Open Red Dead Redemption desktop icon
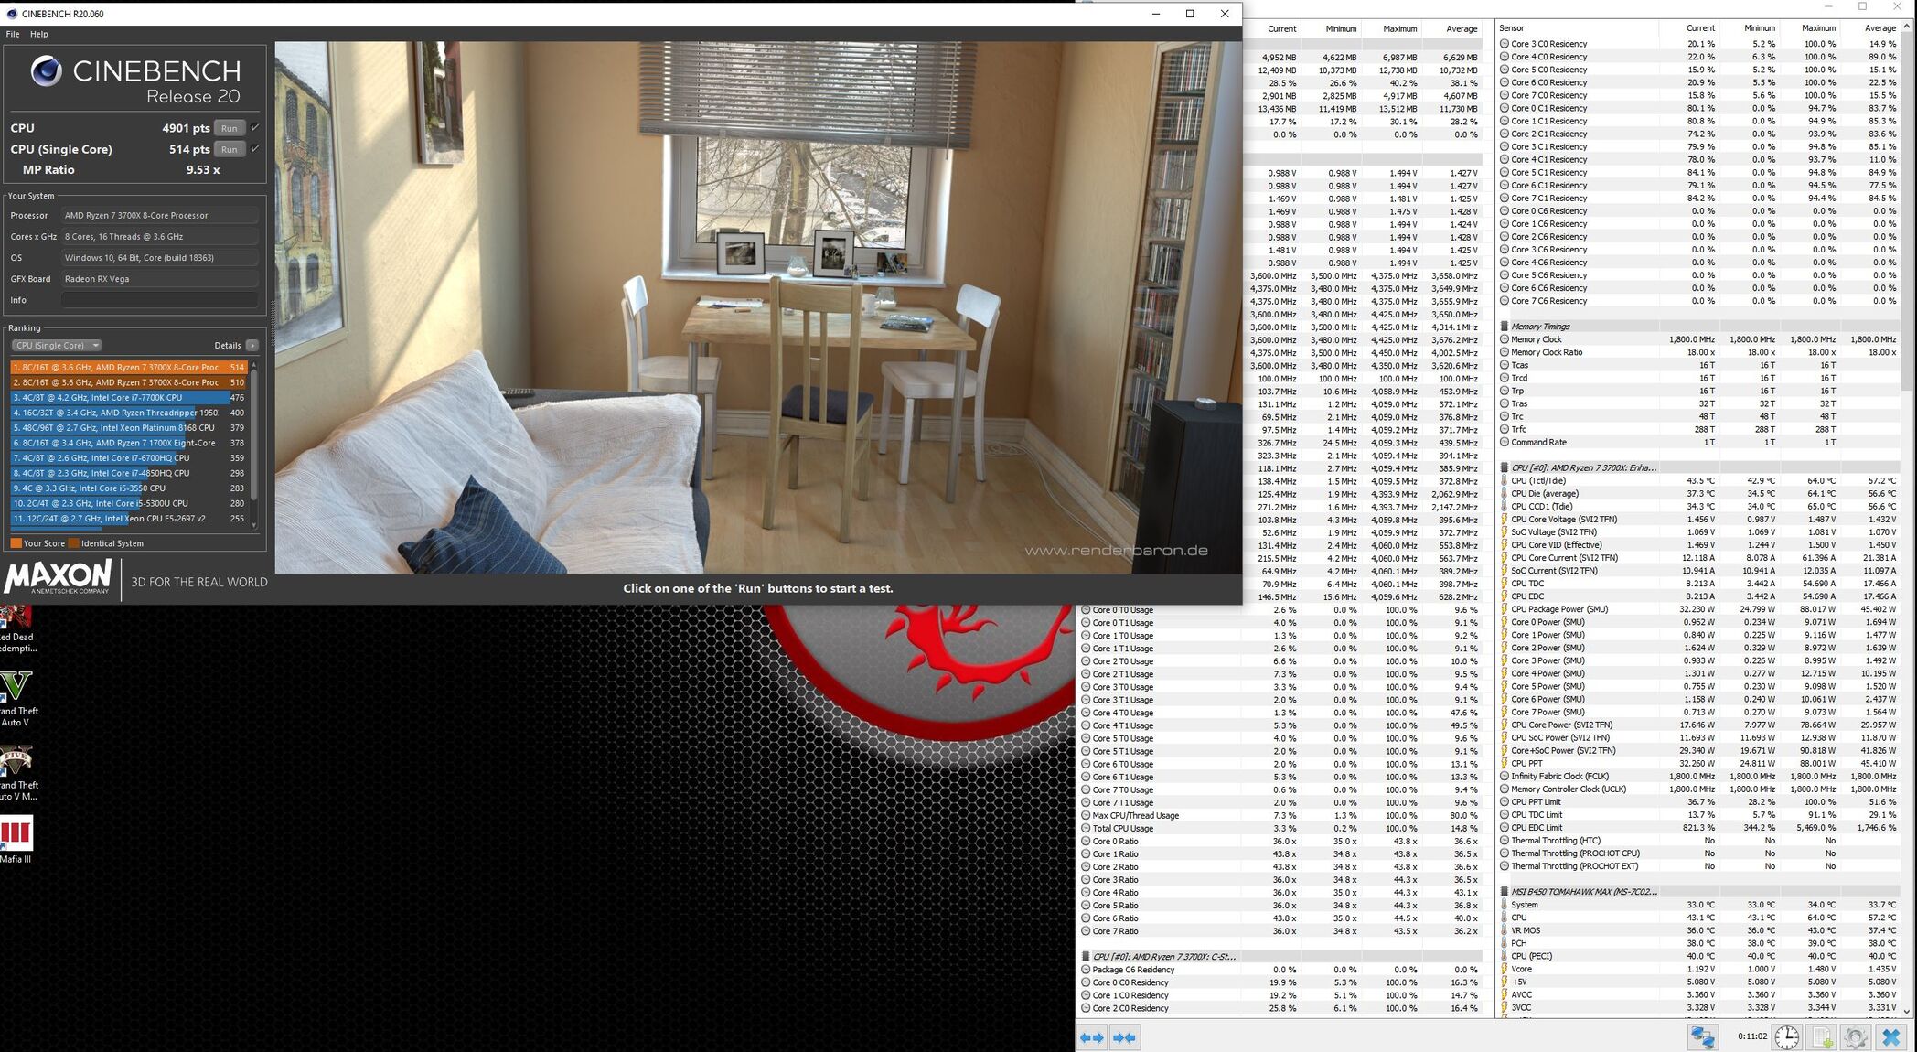 point(16,628)
